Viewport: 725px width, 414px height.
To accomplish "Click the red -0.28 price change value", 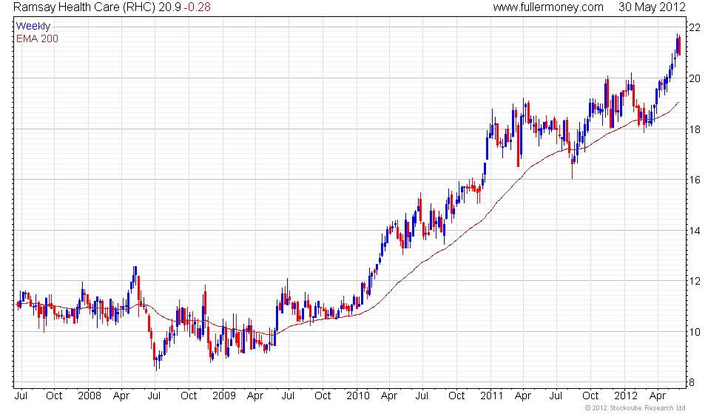I will click(x=197, y=7).
